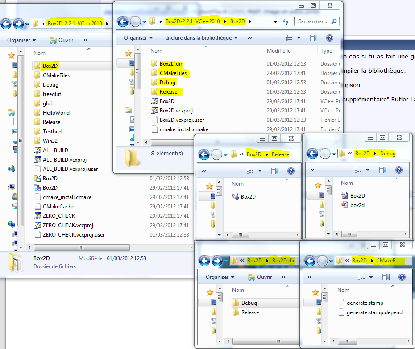Toggle the preview pane in the CMakeFiles window
The height and width of the screenshot is (349, 415).
386,277
